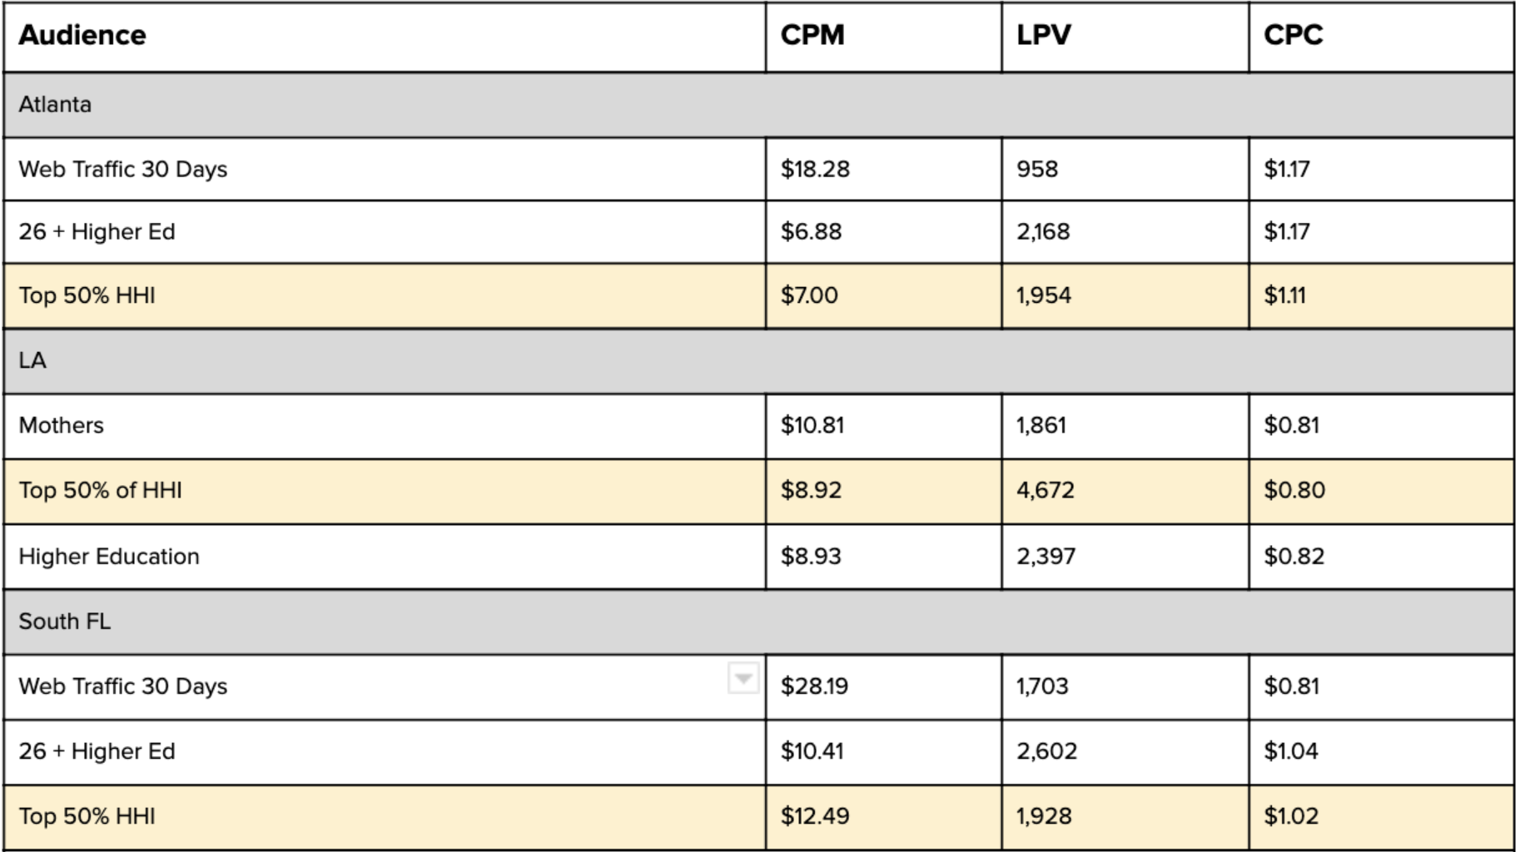The image size is (1520, 852).
Task: Click the CPC column header
Action: click(1293, 36)
